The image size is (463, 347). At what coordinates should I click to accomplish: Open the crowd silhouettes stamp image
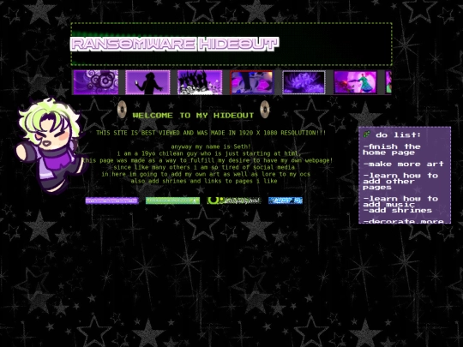(200, 82)
